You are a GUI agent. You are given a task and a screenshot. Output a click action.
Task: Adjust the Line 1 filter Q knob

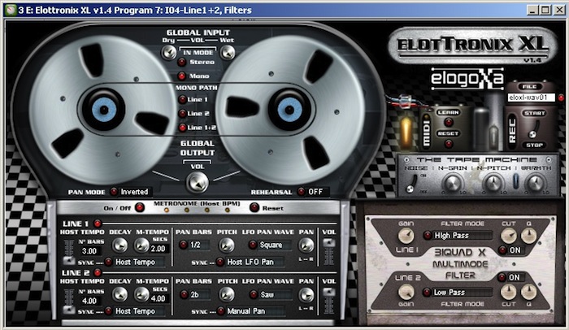pos(528,236)
